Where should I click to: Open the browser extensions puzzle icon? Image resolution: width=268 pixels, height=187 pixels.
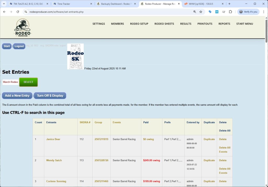pyautogui.click(x=230, y=12)
